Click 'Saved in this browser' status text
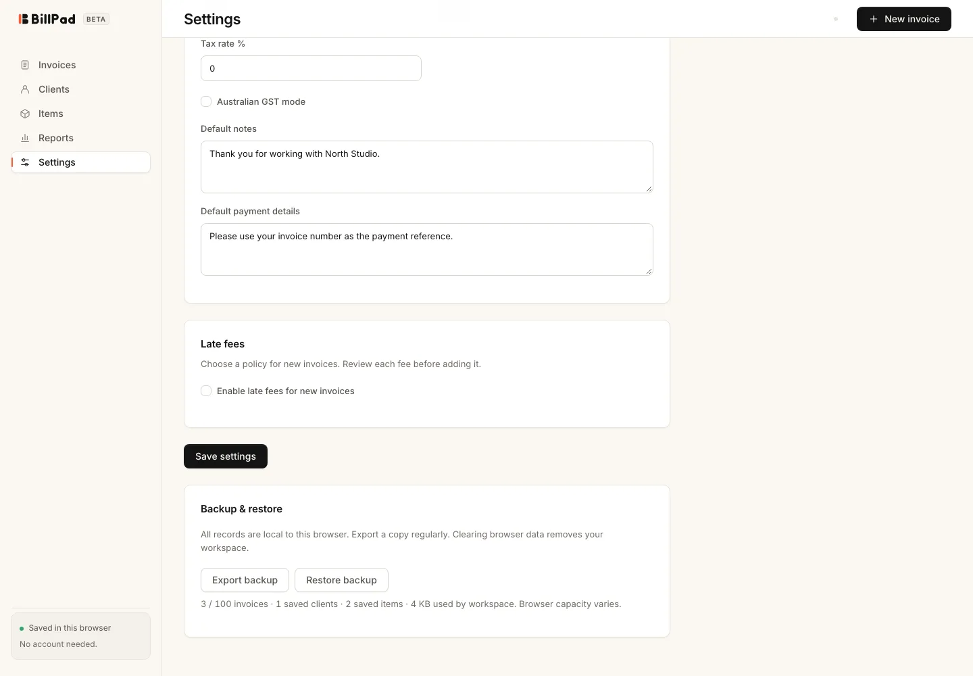Image resolution: width=973 pixels, height=676 pixels. [x=70, y=628]
